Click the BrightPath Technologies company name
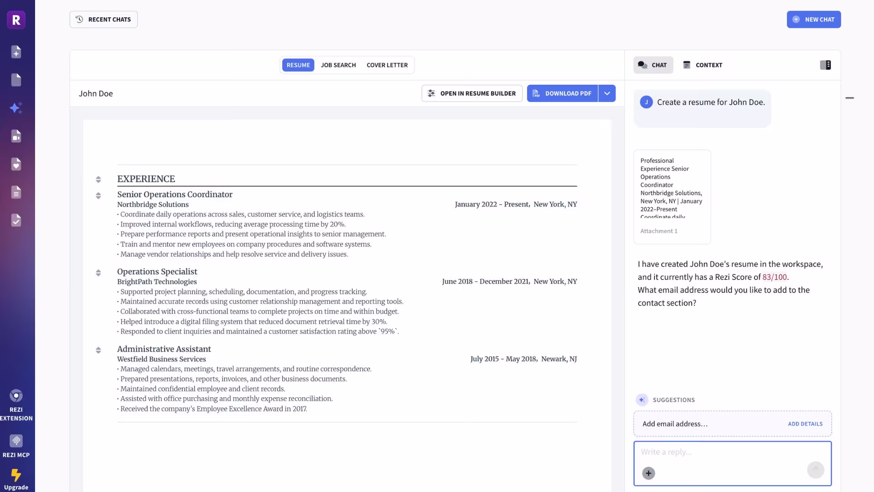This screenshot has width=874, height=492. (157, 282)
